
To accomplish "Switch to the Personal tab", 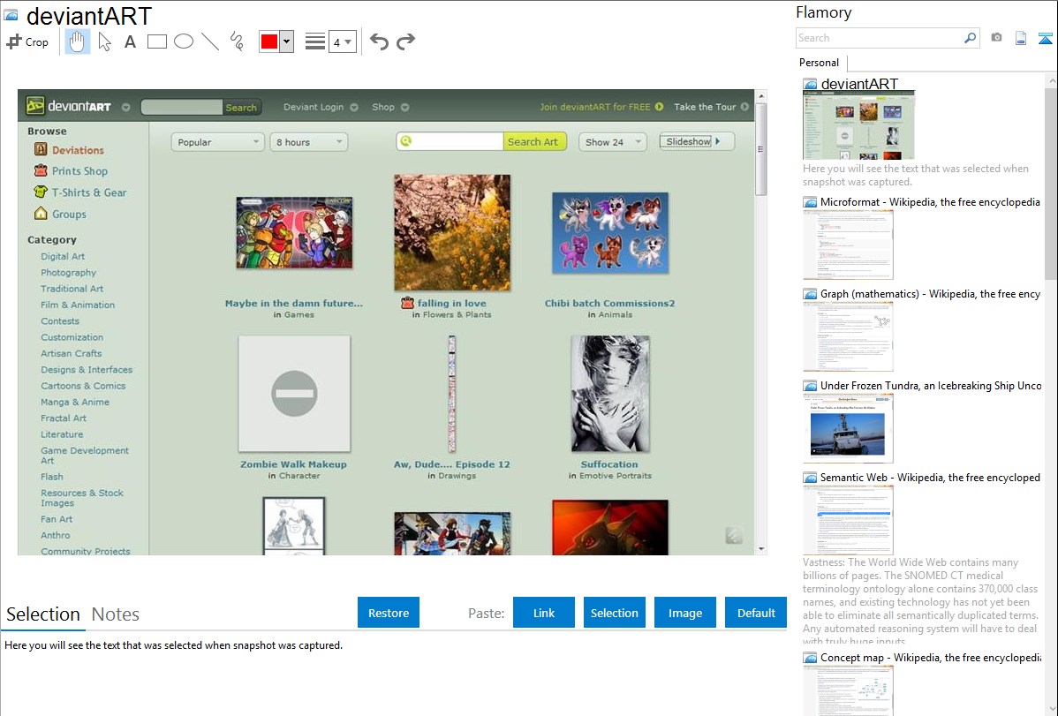I will point(820,63).
